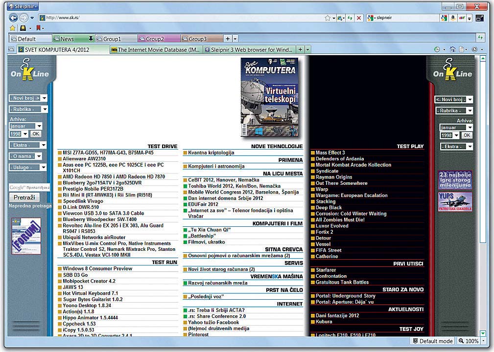This screenshot has height=352, width=494.
Task: Click the right-side archive OK button
Action: click(x=467, y=135)
